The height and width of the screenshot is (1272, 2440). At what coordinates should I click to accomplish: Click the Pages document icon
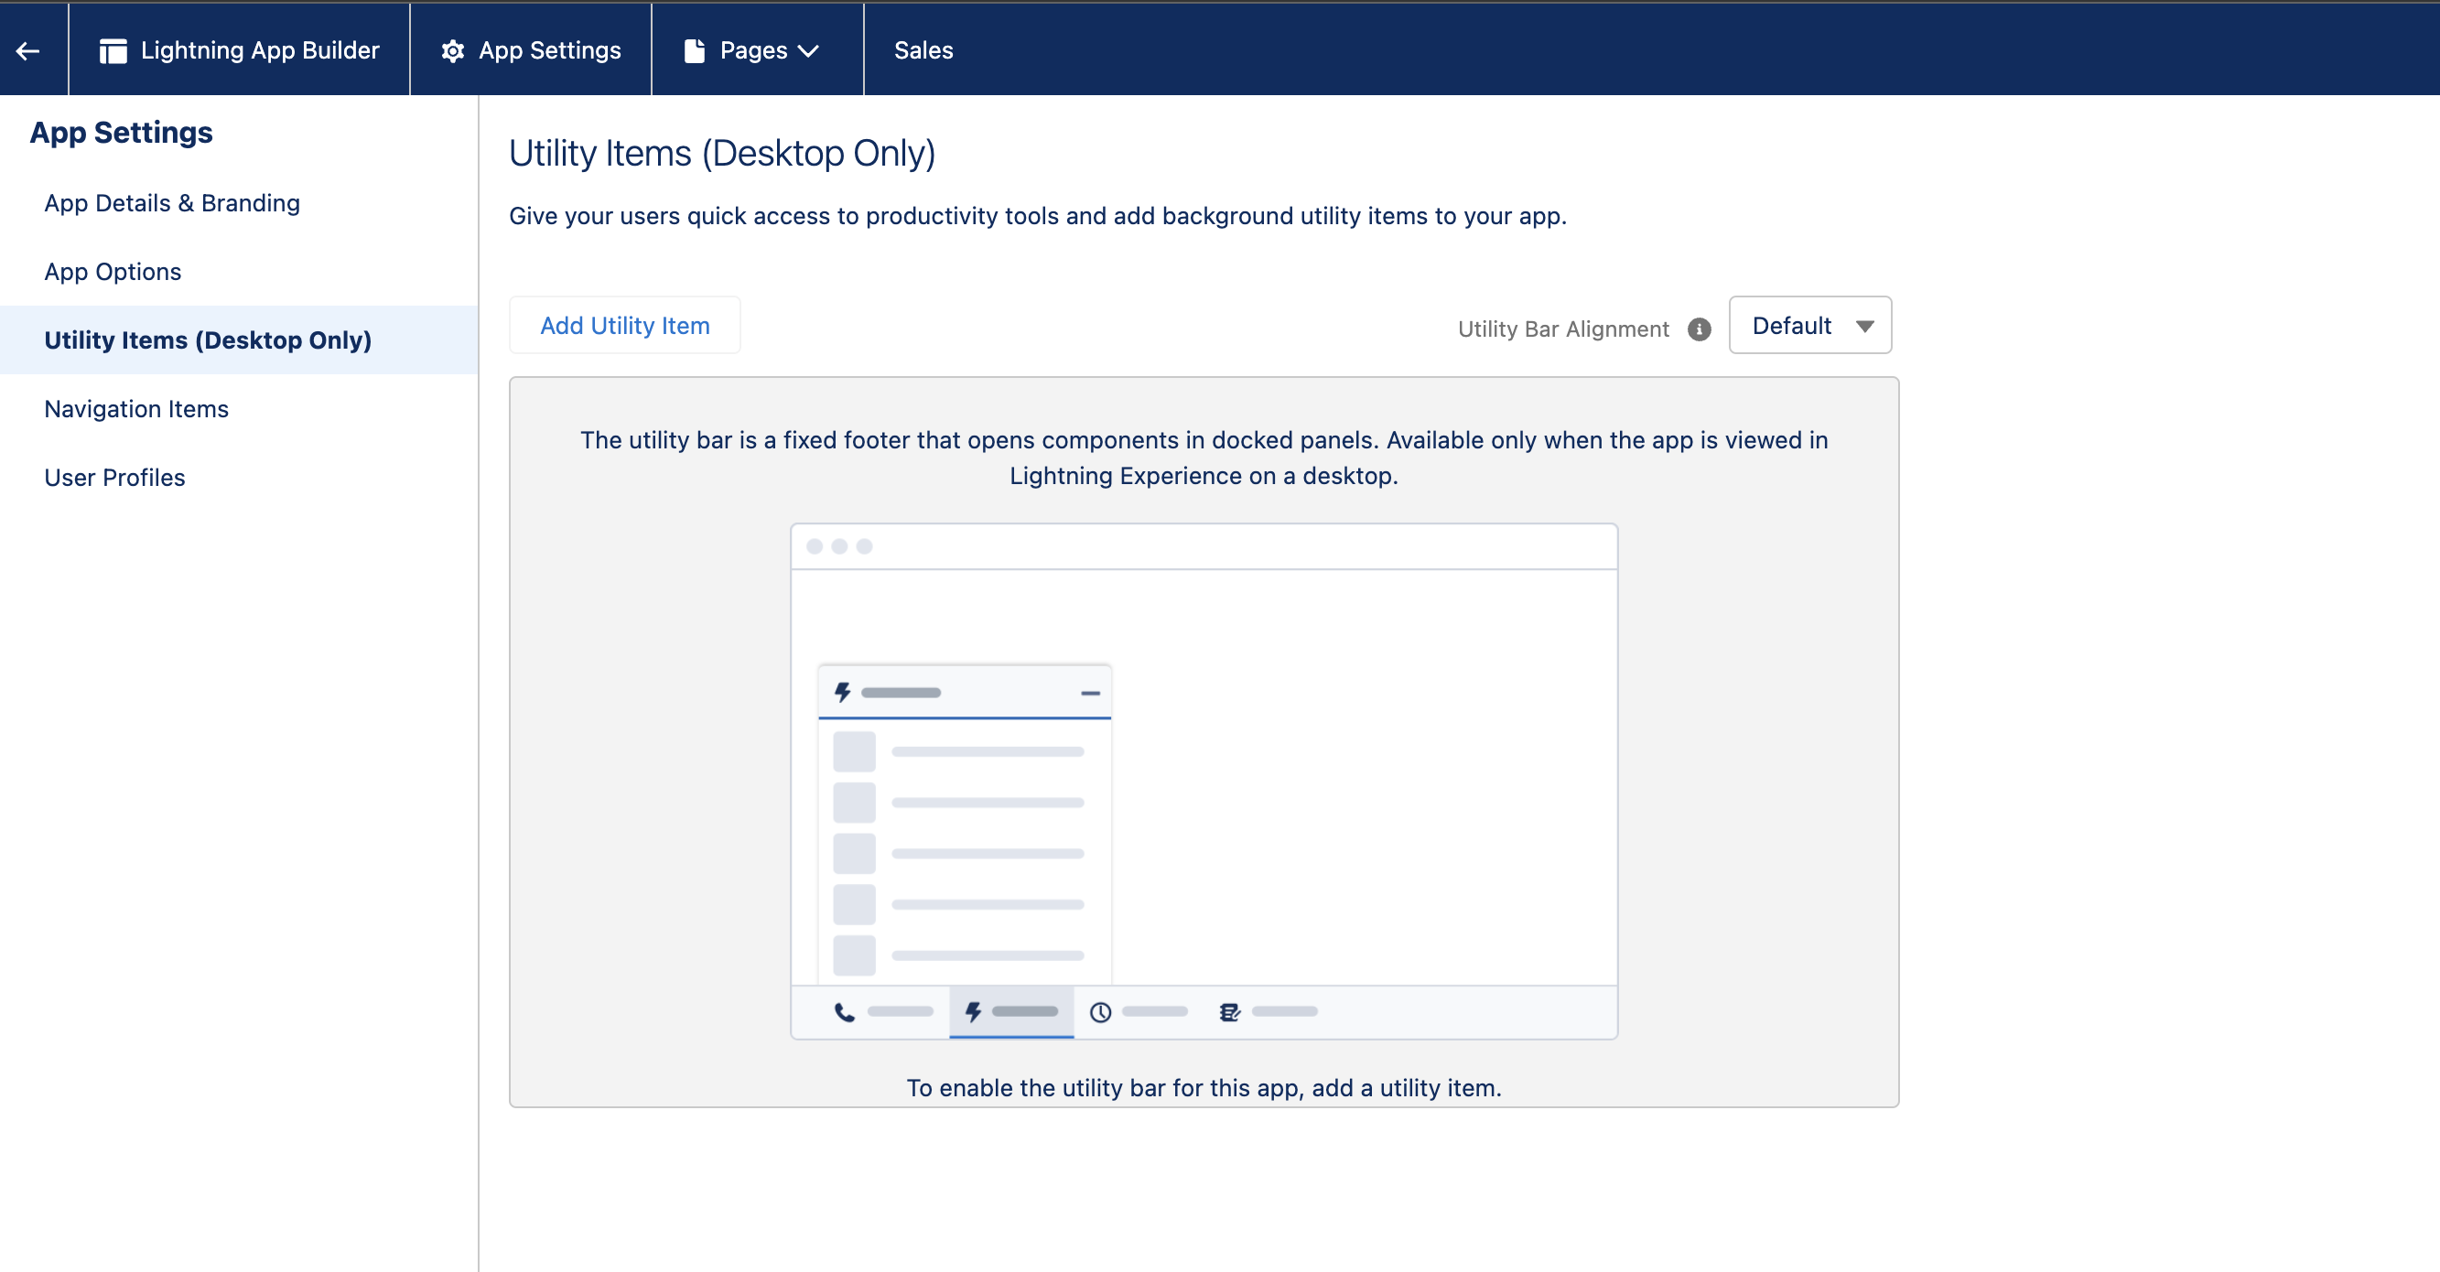click(695, 50)
